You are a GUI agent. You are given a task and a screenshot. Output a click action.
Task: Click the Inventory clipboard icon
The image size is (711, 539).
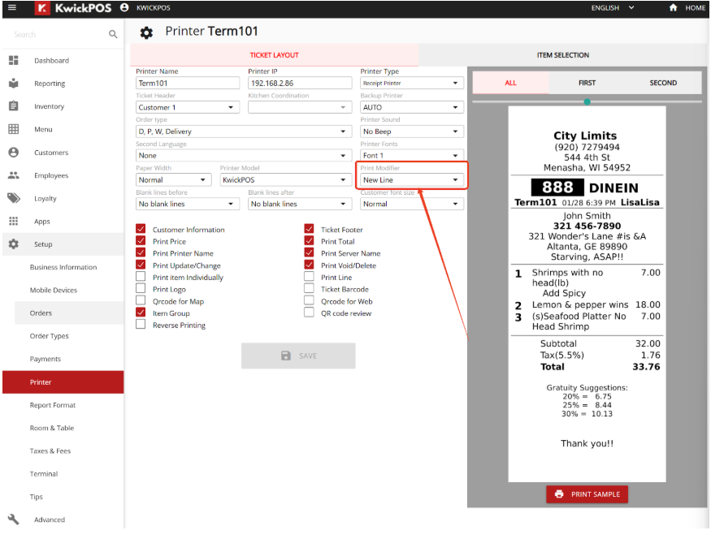[14, 106]
